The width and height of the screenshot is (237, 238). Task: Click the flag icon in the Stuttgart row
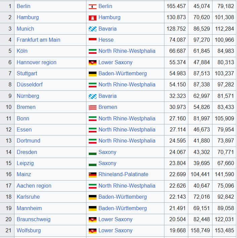pyautogui.click(x=92, y=74)
